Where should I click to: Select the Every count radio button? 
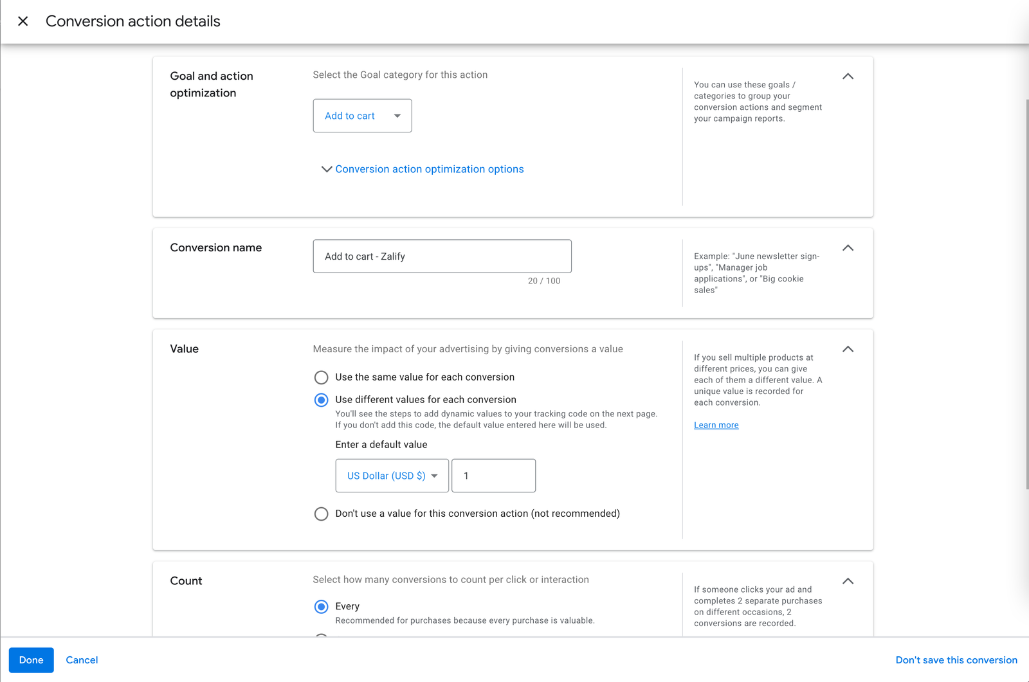pyautogui.click(x=321, y=607)
